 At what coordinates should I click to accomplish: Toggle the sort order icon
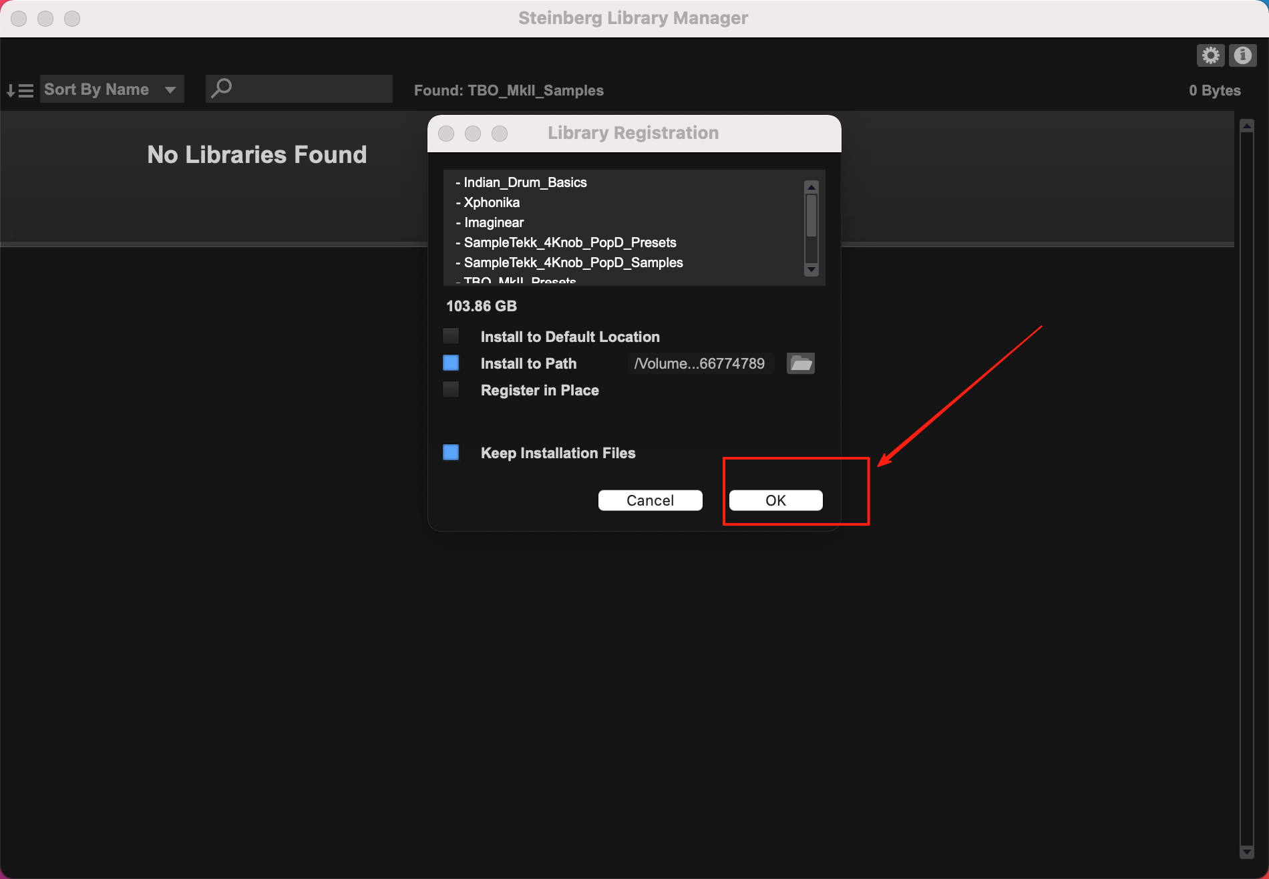click(19, 90)
